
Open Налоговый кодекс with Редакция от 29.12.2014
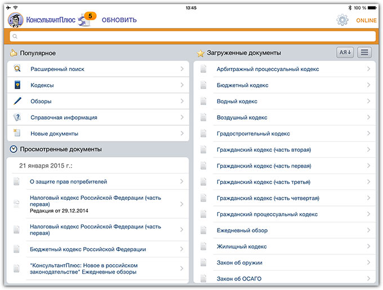coord(97,204)
